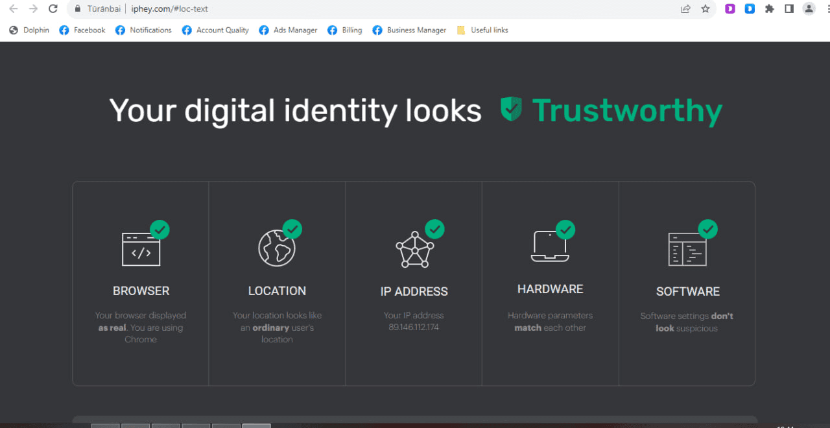Screen dimensions: 830x428
Task: Click the browser reload button
Action: [53, 9]
